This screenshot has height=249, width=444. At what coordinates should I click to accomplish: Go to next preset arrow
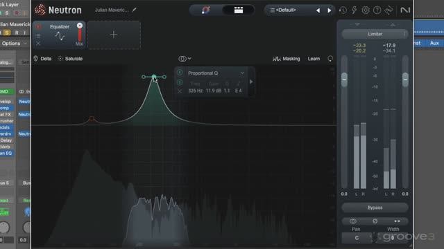(x=330, y=10)
